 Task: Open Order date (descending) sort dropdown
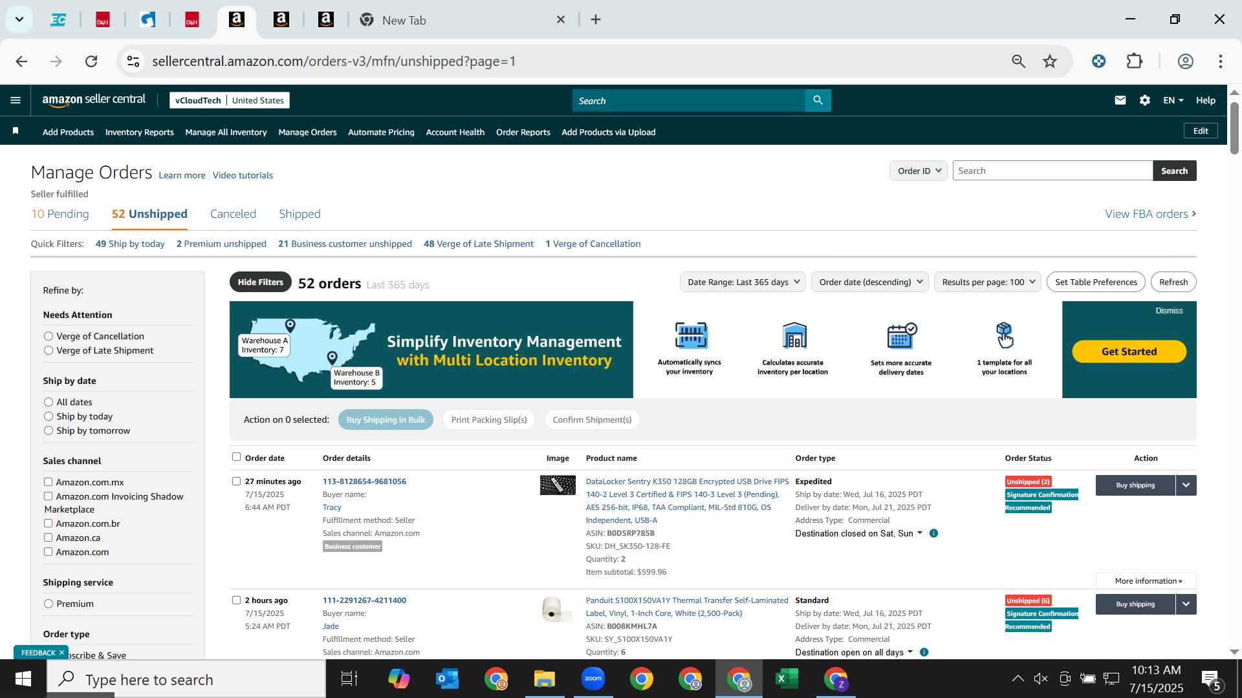click(x=870, y=282)
